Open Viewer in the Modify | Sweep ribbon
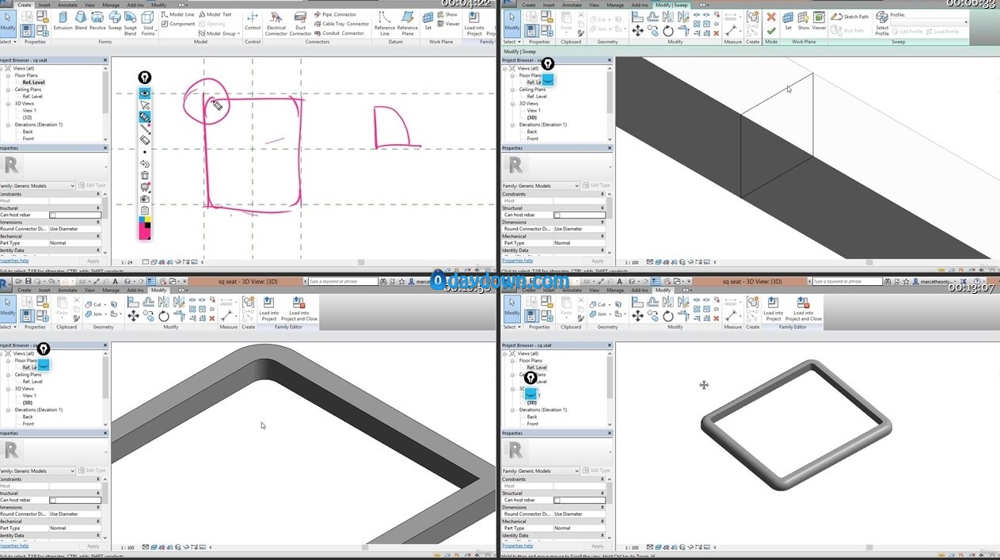This screenshot has width=1000, height=560. pos(819,21)
